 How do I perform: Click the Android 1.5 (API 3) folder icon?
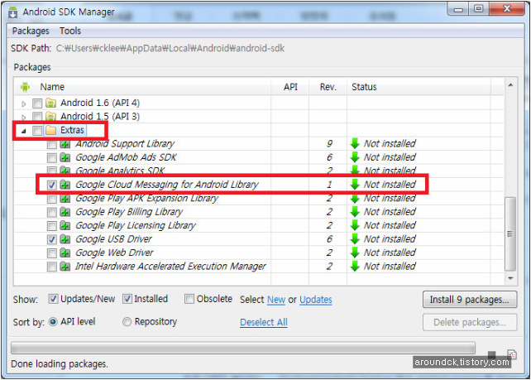(50, 116)
